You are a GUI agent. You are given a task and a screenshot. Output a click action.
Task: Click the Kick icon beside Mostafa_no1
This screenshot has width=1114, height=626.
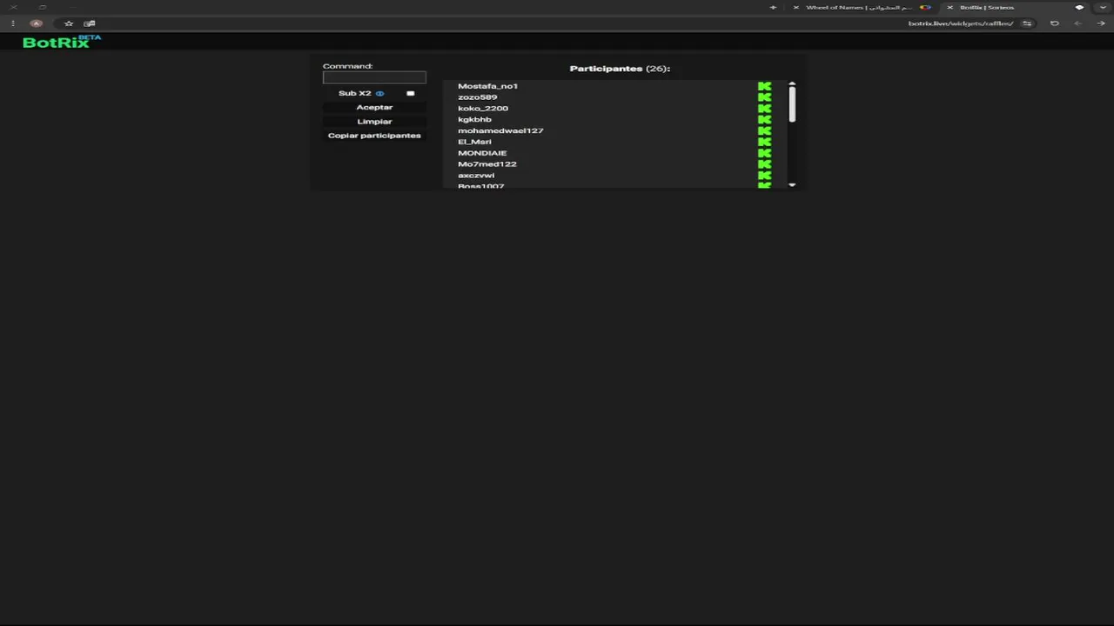coord(764,86)
